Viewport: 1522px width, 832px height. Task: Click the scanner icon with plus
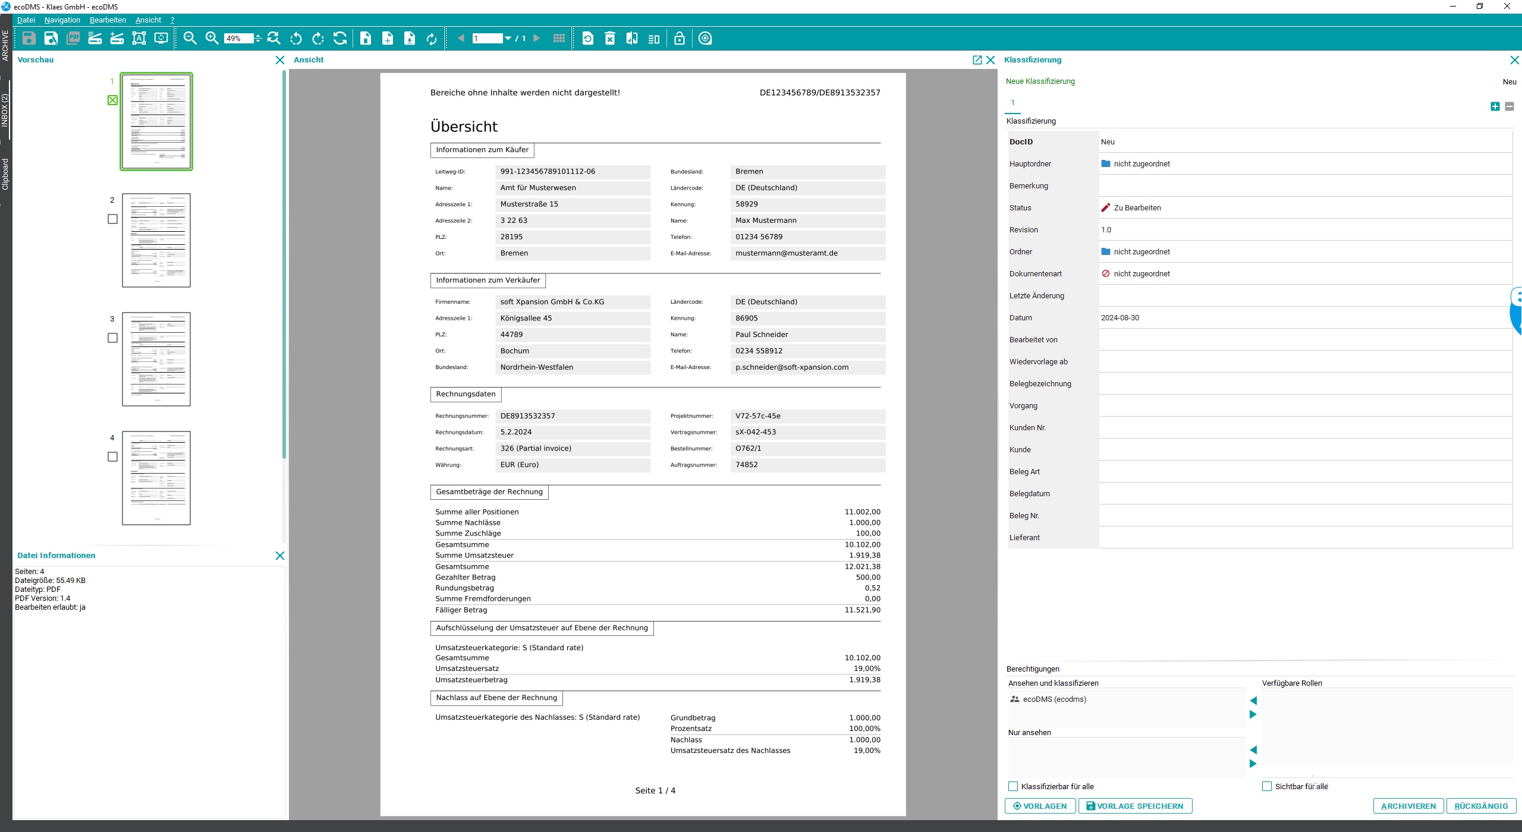pos(117,39)
